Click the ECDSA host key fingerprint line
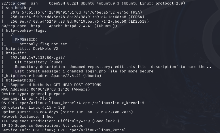The image size is (220, 133). [x=71, y=17]
